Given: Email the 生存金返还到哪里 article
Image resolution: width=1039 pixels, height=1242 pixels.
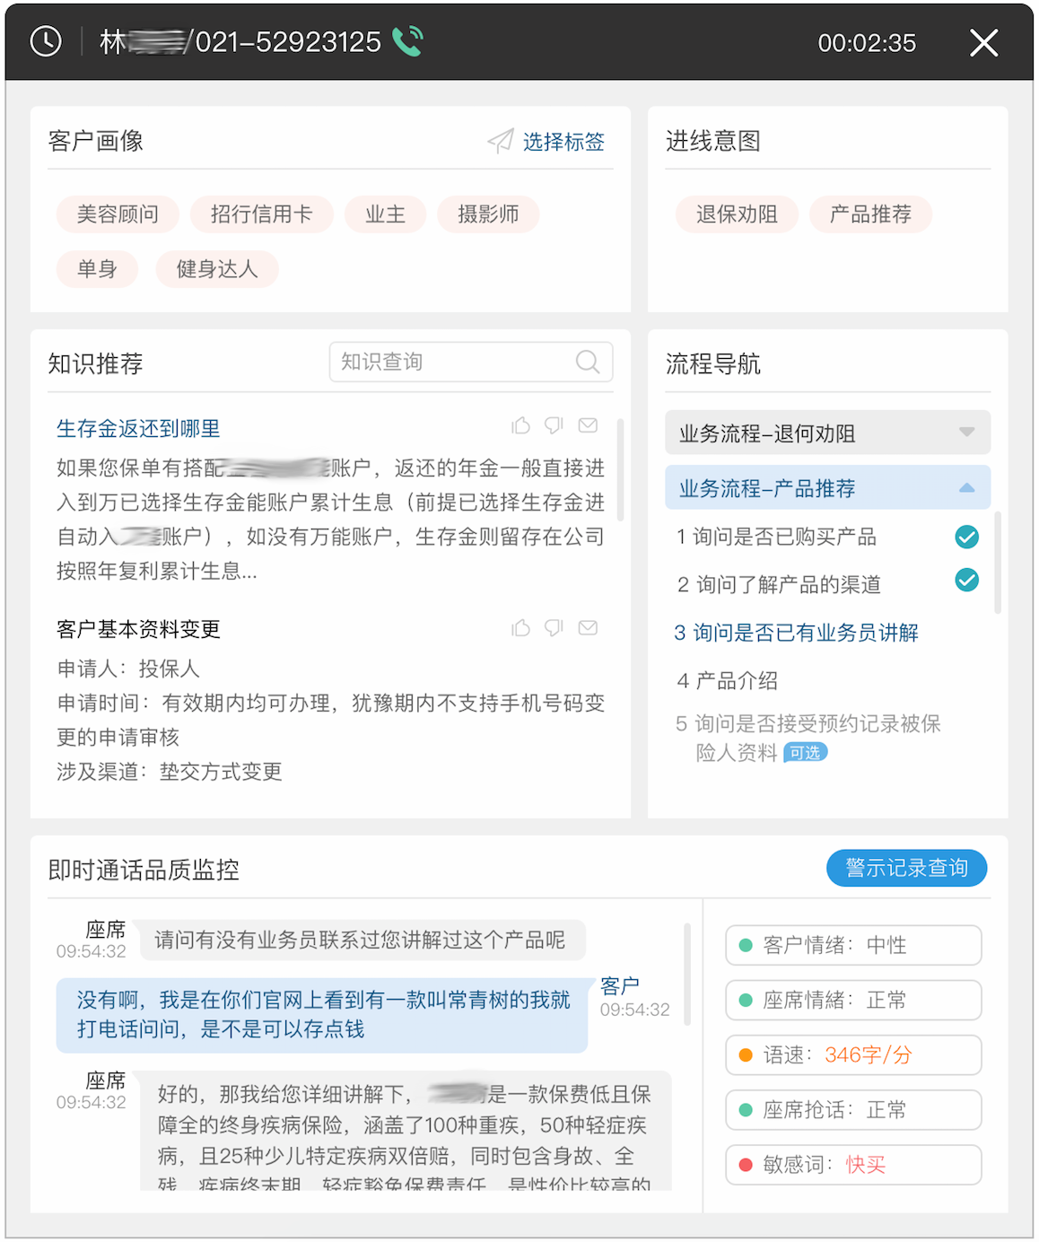Looking at the screenshot, I should point(588,425).
